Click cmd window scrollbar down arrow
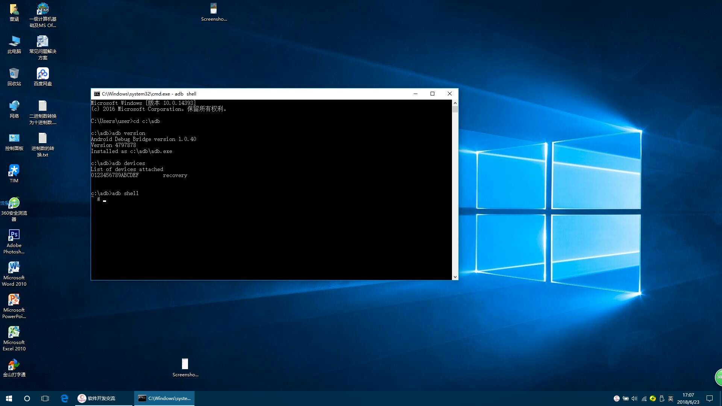This screenshot has width=722, height=406. [x=455, y=277]
